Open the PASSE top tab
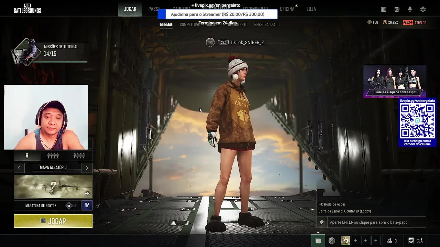This screenshot has width=440, height=247. pyautogui.click(x=154, y=9)
